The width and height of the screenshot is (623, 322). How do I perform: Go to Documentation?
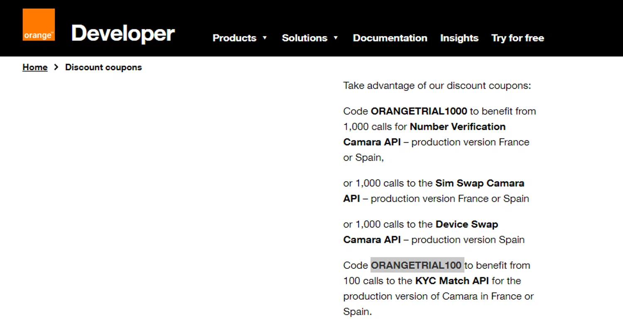(x=390, y=38)
